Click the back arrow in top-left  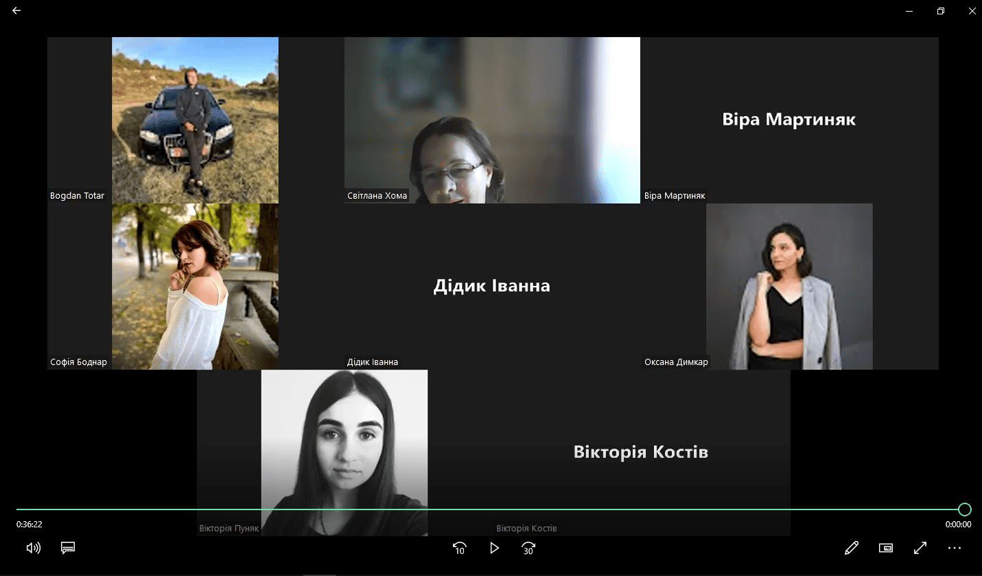click(x=16, y=11)
